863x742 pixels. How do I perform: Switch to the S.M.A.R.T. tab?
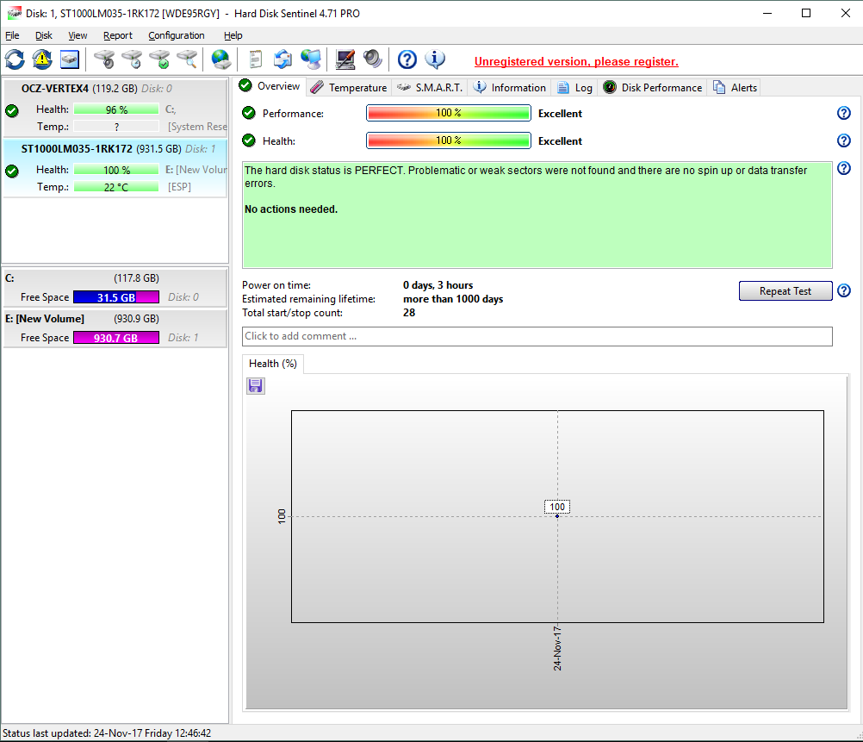tap(430, 87)
